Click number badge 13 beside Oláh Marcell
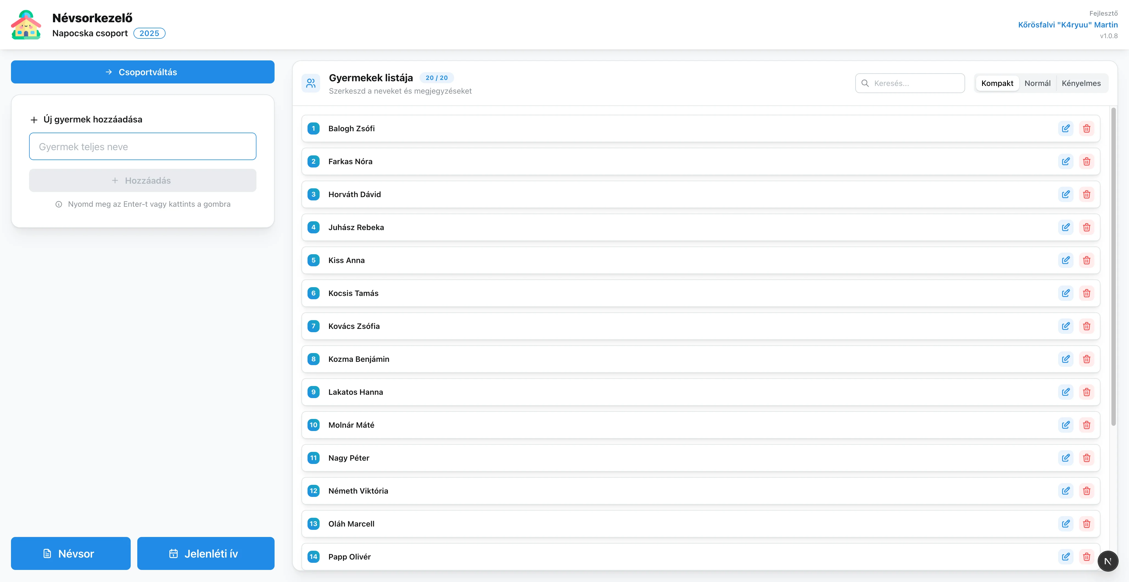The image size is (1129, 582). coord(313,524)
